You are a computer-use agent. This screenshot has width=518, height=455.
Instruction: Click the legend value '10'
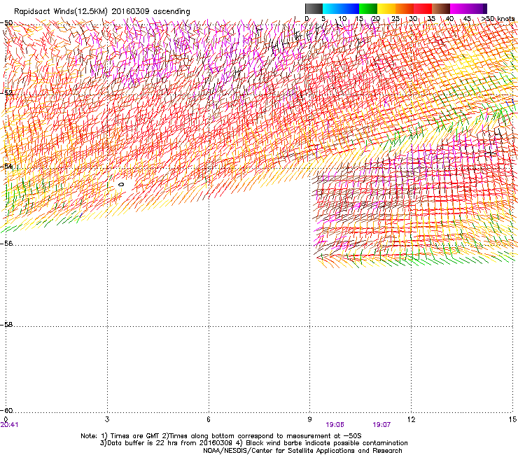pyautogui.click(x=342, y=19)
